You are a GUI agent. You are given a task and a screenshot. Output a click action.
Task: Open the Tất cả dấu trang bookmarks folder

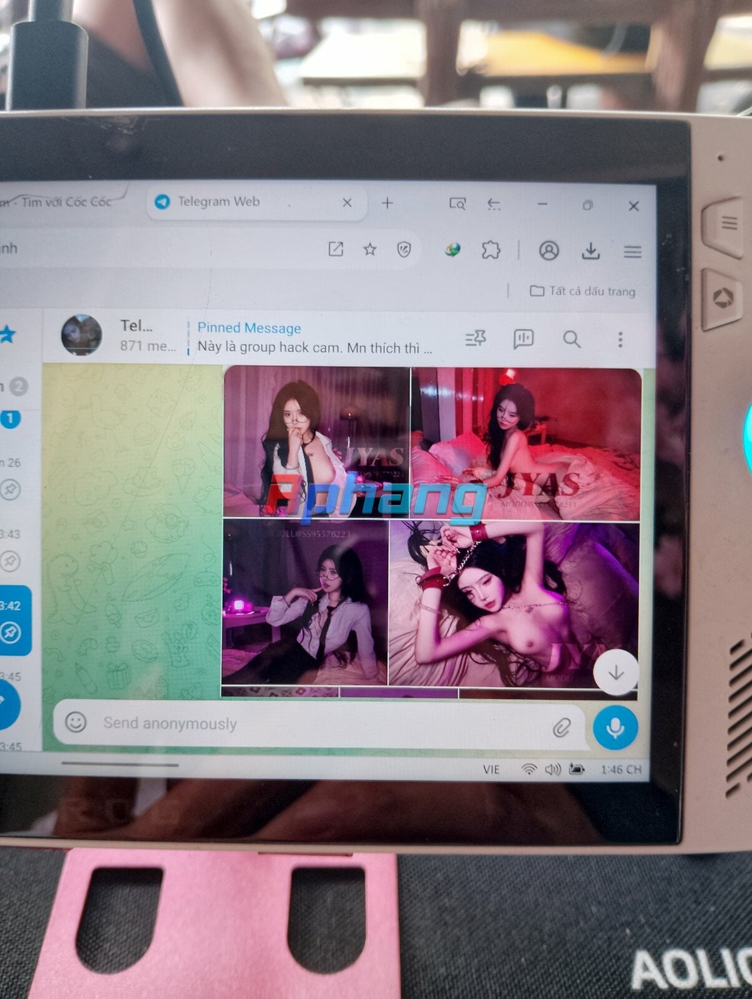point(582,291)
